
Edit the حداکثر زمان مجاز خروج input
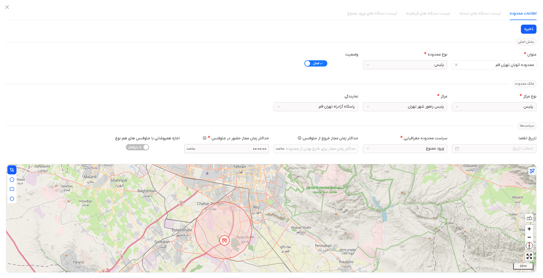tap(316, 149)
